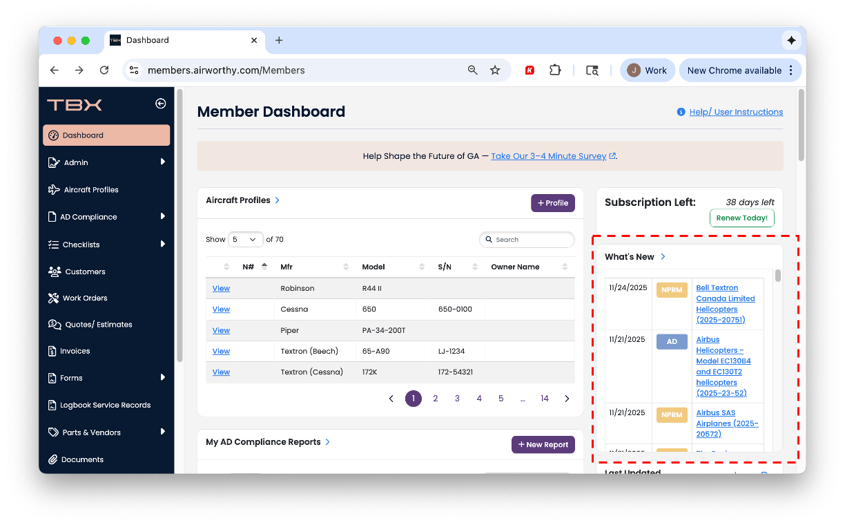The height and width of the screenshot is (525, 845).
Task: Expand the Admin submenu arrow
Action: coord(163,162)
